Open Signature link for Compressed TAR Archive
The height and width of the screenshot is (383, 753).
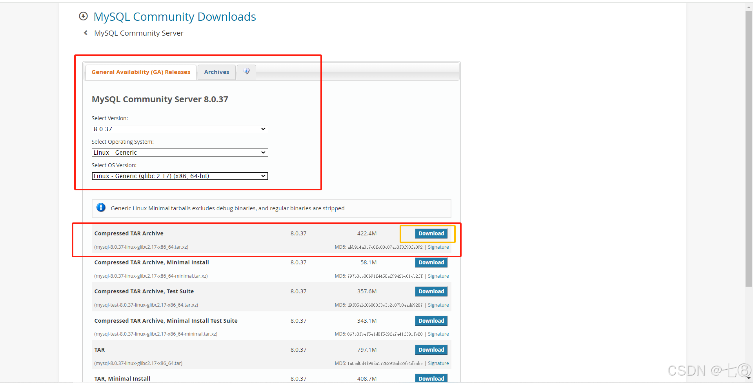tap(438, 247)
